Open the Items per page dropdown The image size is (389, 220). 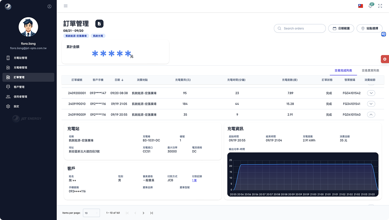91,213
